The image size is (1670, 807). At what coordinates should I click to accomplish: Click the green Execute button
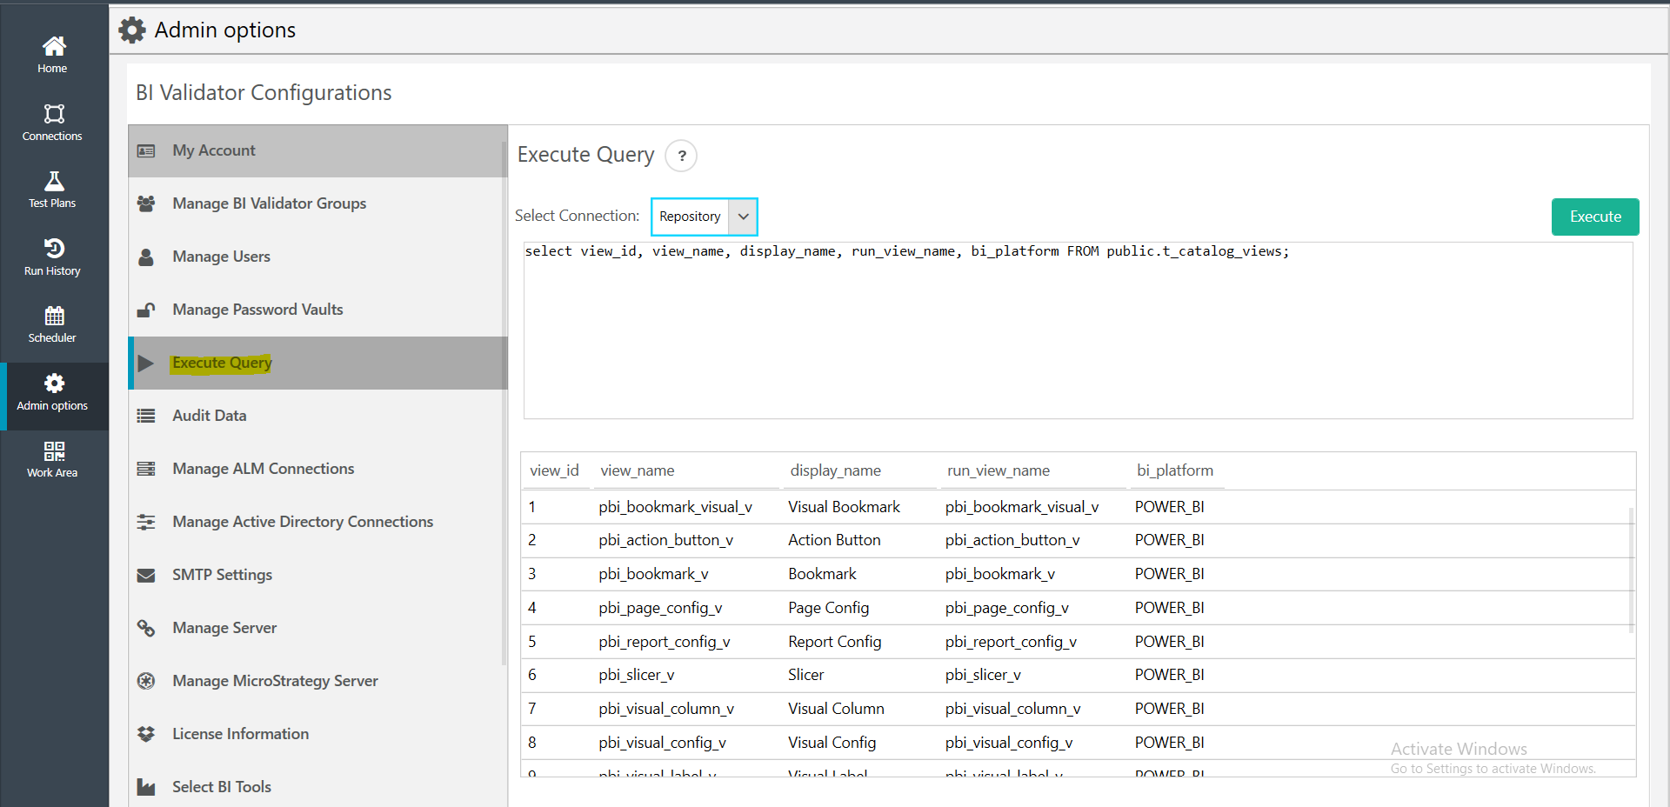pyautogui.click(x=1595, y=217)
